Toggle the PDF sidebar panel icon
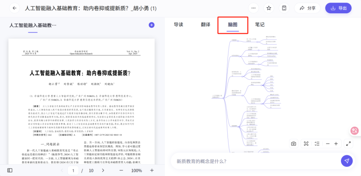Image resolution: width=361 pixels, height=176 pixels. (x=10, y=170)
